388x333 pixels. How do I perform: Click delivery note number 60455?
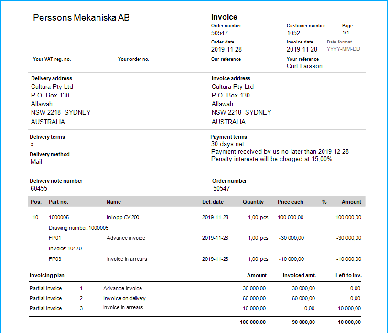pyautogui.click(x=39, y=188)
